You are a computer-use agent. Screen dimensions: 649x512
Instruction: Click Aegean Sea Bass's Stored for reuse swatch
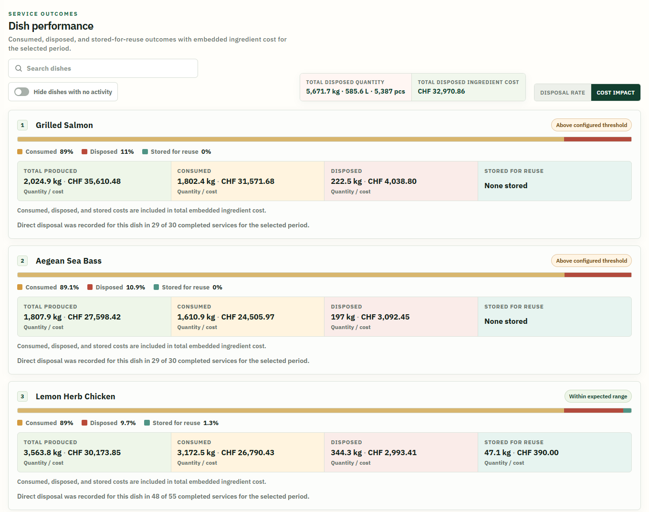tap(157, 288)
